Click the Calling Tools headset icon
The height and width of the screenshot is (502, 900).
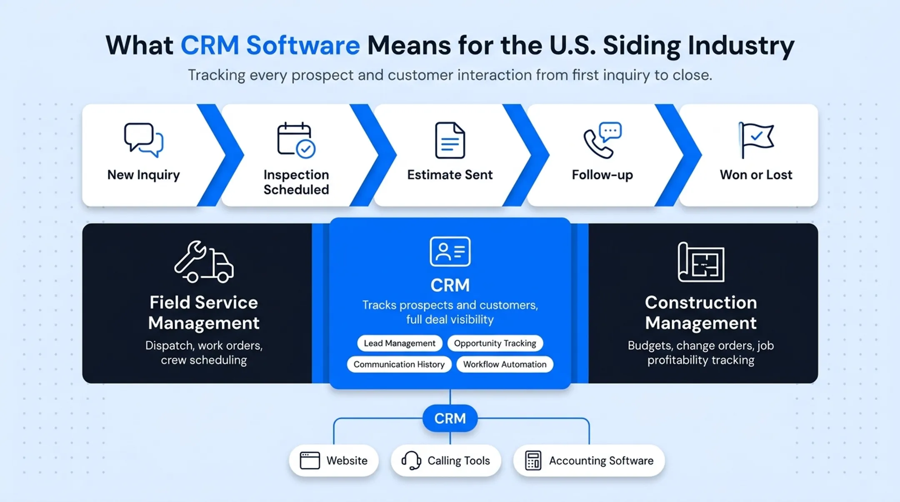(411, 460)
